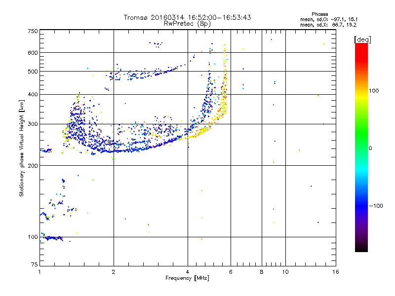The height and width of the screenshot is (296, 395).
Task: Click the x-axis tick label '6'
Action: pyautogui.click(x=231, y=272)
